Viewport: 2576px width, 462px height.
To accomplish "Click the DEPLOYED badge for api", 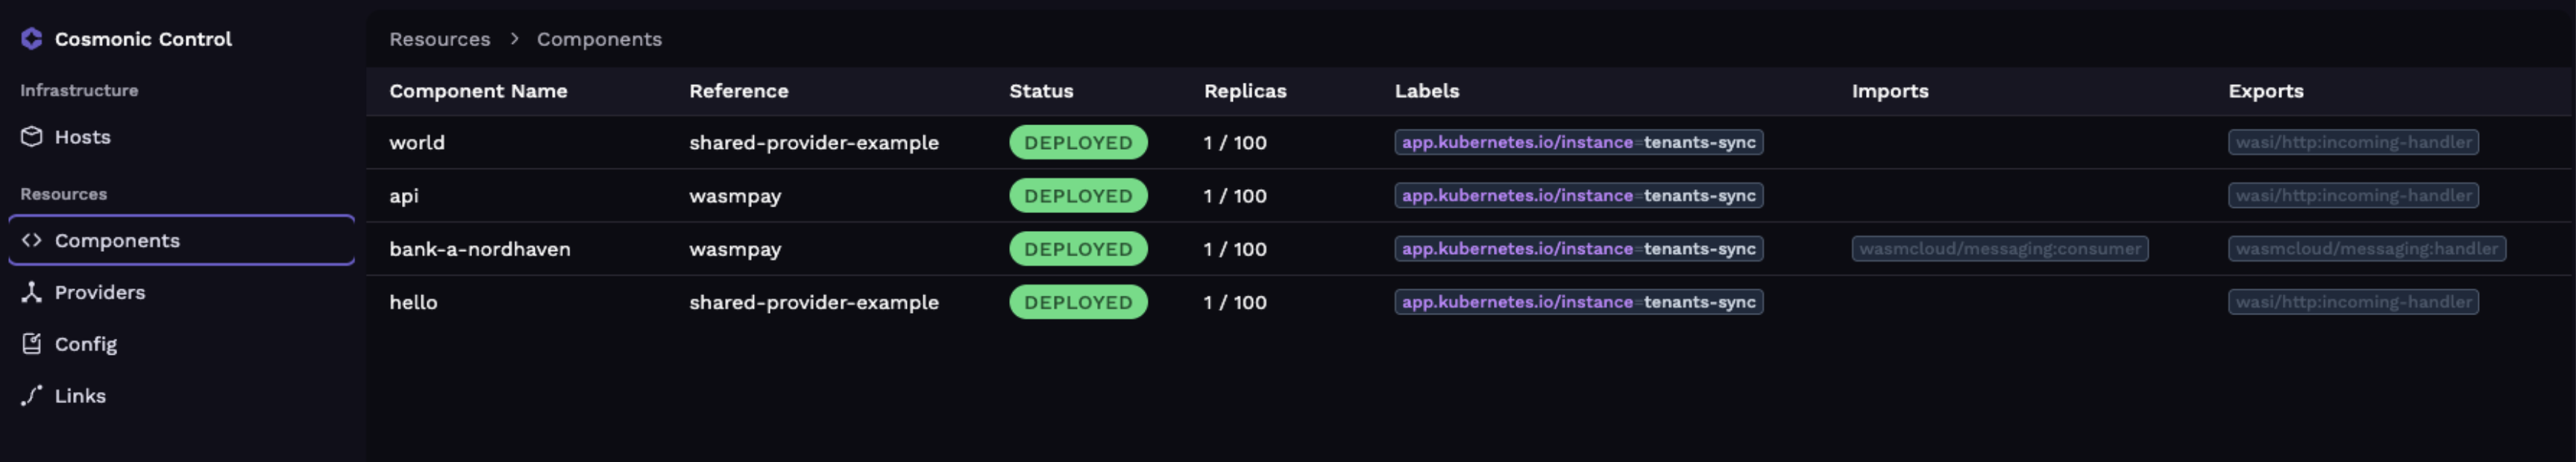I will [x=1077, y=196].
